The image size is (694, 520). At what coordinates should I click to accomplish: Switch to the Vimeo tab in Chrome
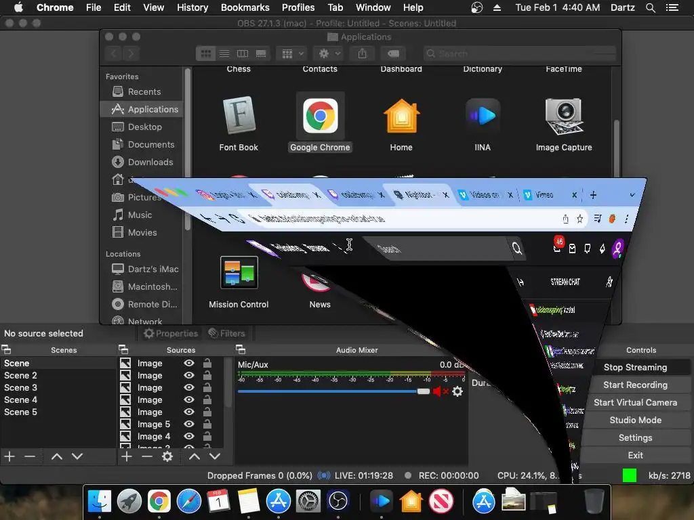point(544,195)
